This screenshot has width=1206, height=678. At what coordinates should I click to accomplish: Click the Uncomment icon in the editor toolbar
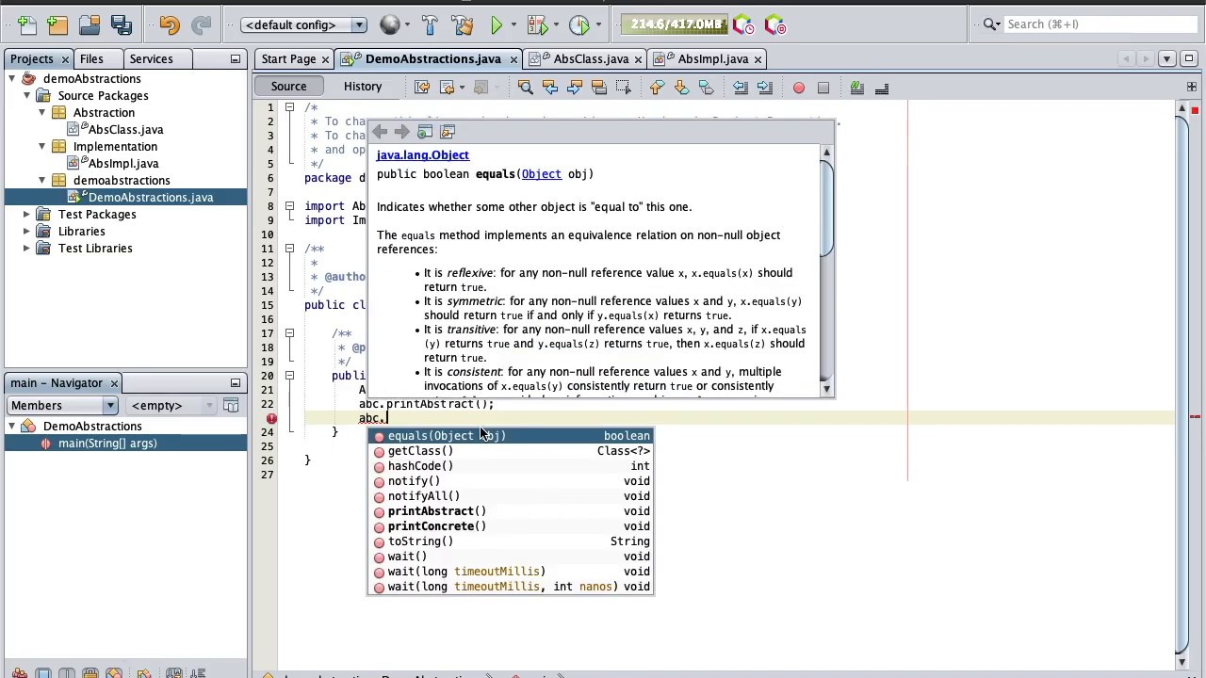[882, 88]
